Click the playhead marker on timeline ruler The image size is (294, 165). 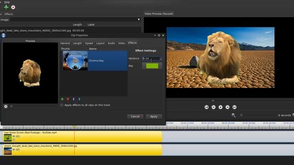(x=74, y=127)
